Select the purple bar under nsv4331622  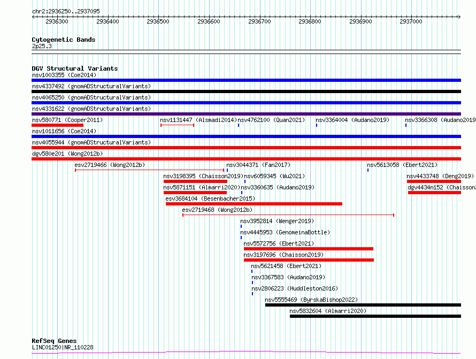(x=246, y=114)
